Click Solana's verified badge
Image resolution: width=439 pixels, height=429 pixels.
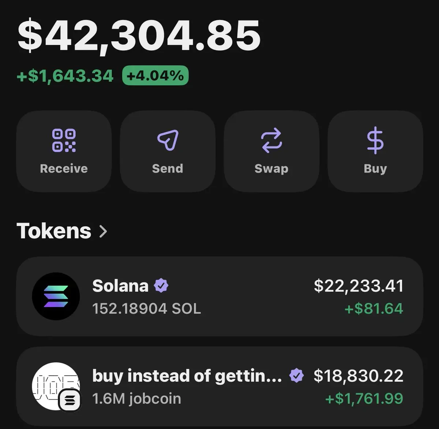pyautogui.click(x=161, y=285)
